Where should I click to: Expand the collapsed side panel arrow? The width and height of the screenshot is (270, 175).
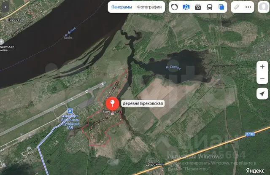pyautogui.click(x=5, y=7)
